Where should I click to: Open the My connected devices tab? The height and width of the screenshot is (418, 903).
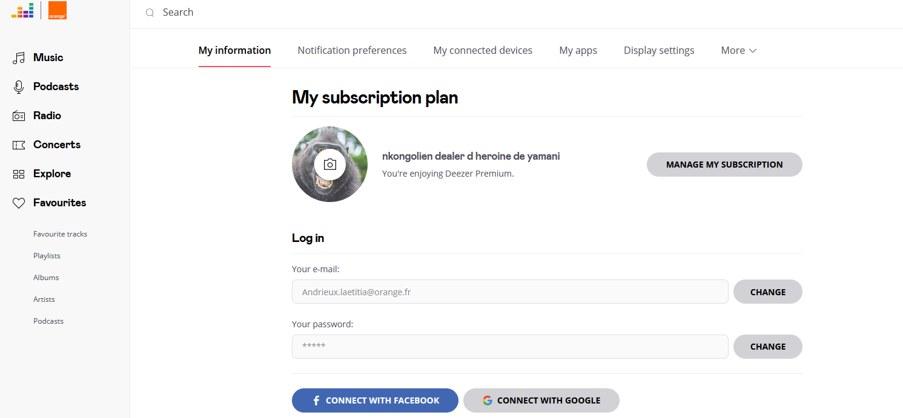[x=483, y=51]
